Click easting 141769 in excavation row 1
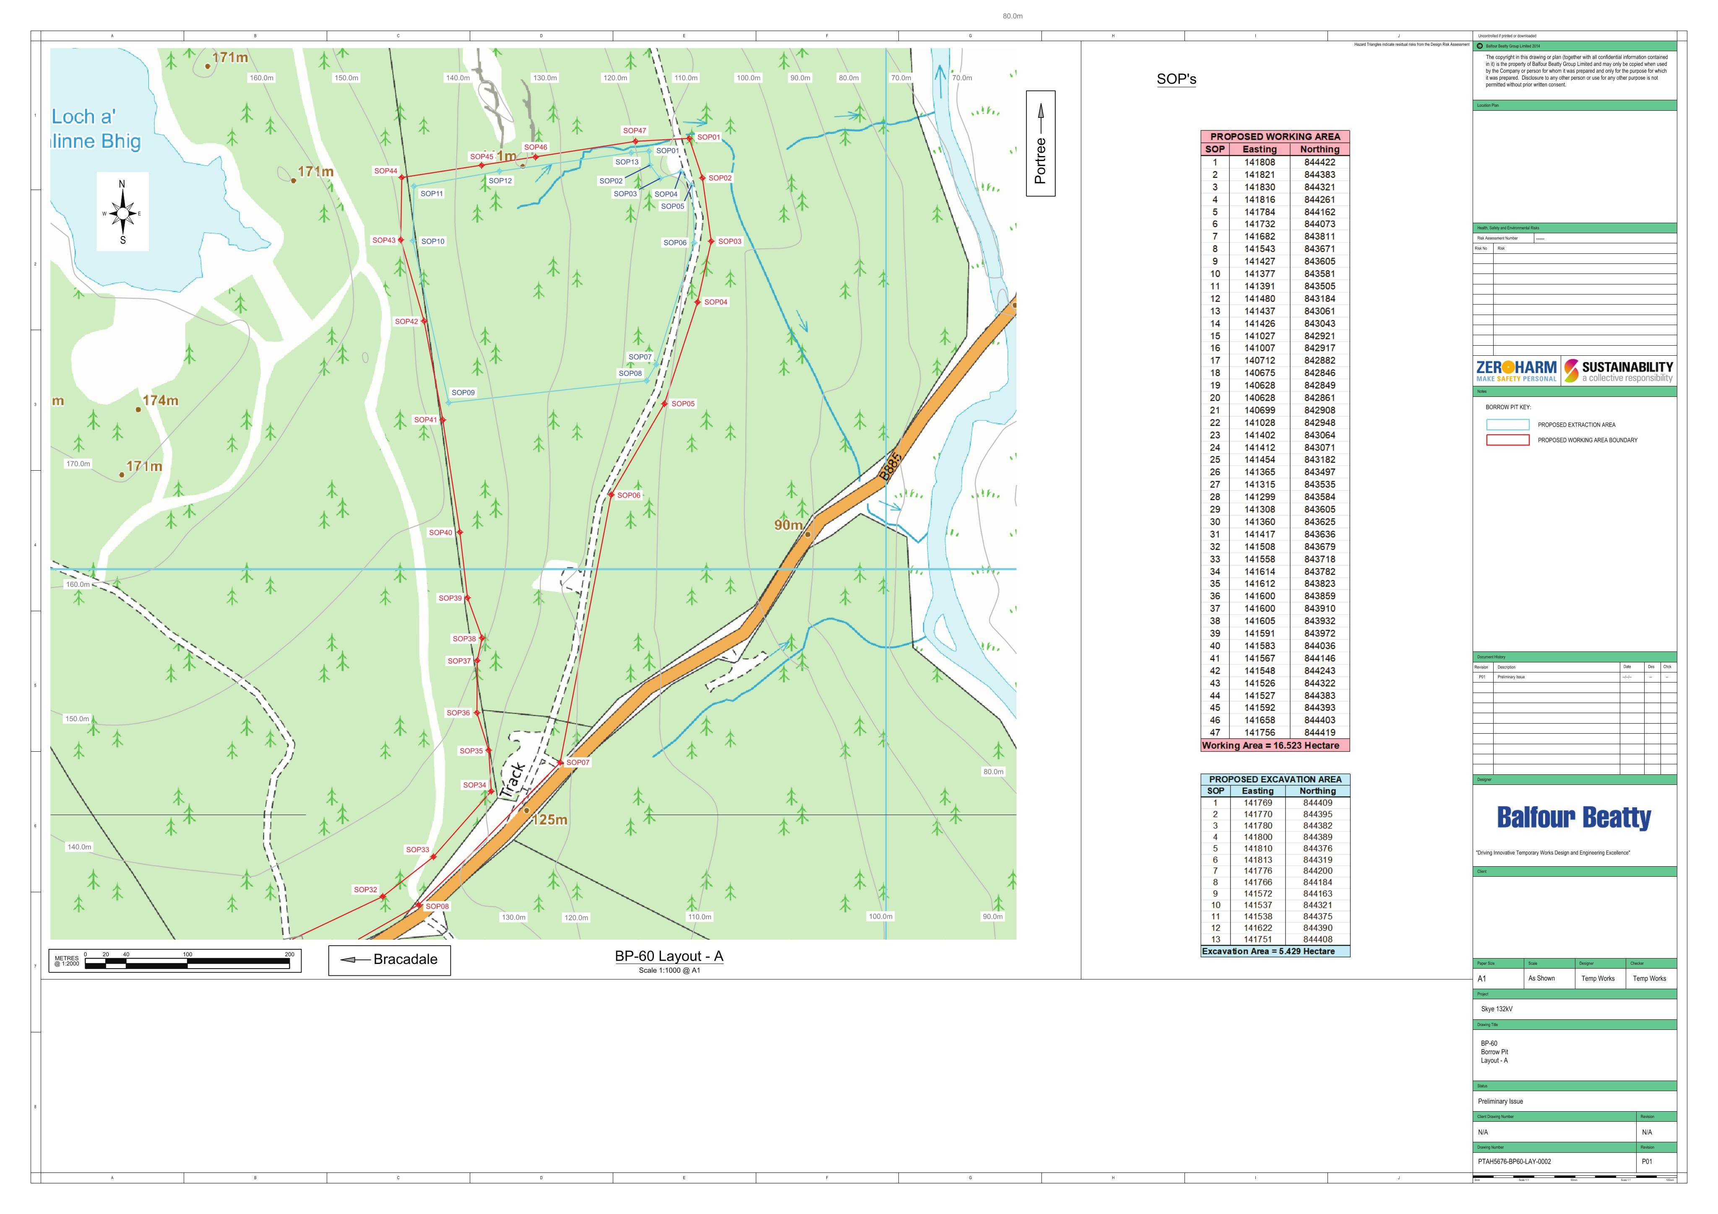 (1258, 803)
